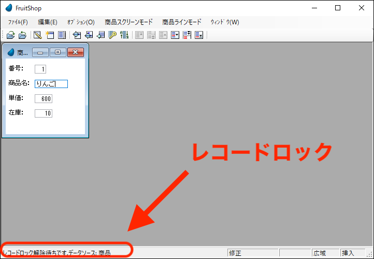Click the 番号 field containing 1
Screen dimensions: 374x259
[x=40, y=69]
